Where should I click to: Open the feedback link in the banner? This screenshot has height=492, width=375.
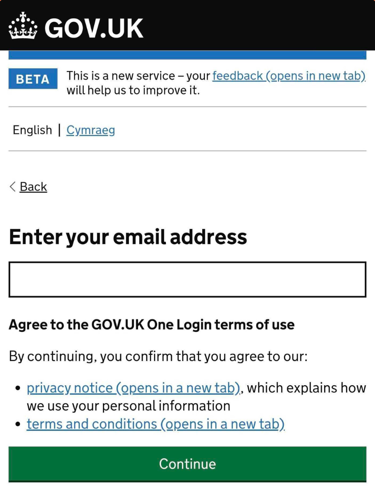[x=289, y=76]
